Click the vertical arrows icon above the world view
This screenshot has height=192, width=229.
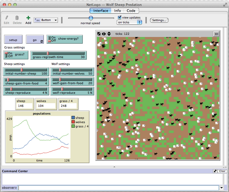[x=109, y=34]
